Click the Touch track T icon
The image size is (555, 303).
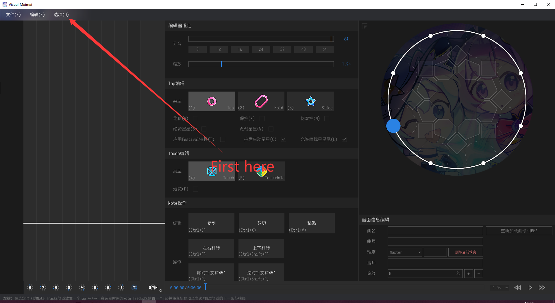134,287
